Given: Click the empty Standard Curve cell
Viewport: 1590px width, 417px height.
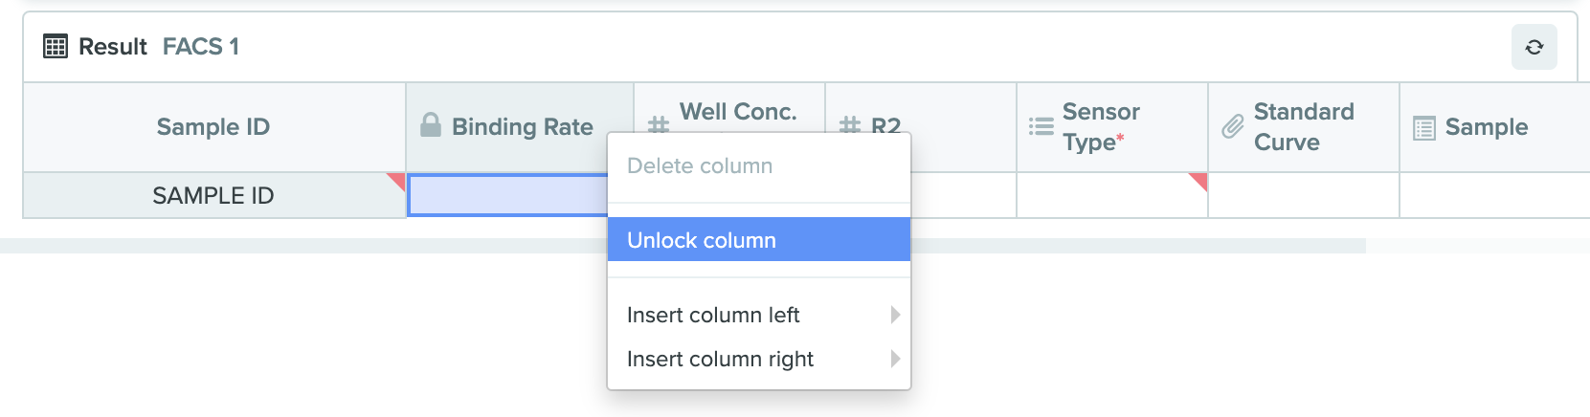Looking at the screenshot, I should click(x=1304, y=195).
